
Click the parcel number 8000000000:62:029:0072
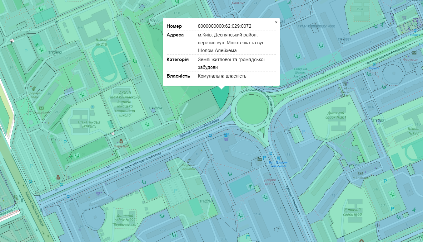tap(224, 26)
